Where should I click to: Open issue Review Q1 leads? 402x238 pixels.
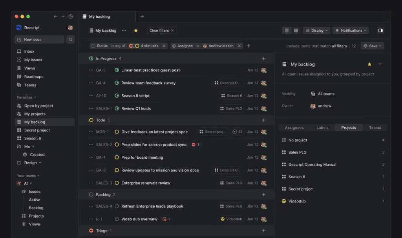(x=136, y=108)
